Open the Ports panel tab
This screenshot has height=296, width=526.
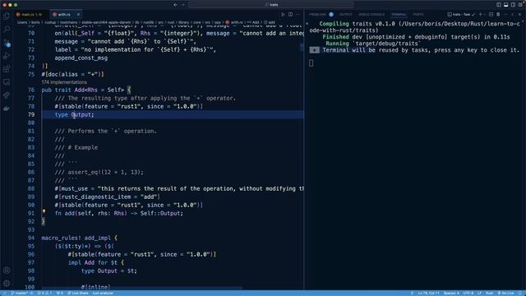tap(418, 15)
